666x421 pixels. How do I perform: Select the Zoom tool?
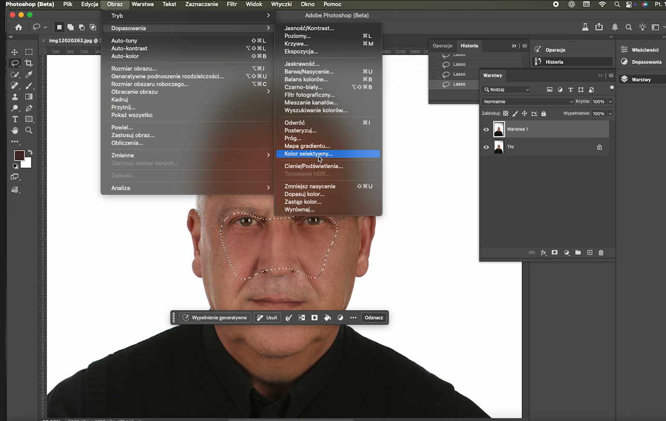(29, 130)
